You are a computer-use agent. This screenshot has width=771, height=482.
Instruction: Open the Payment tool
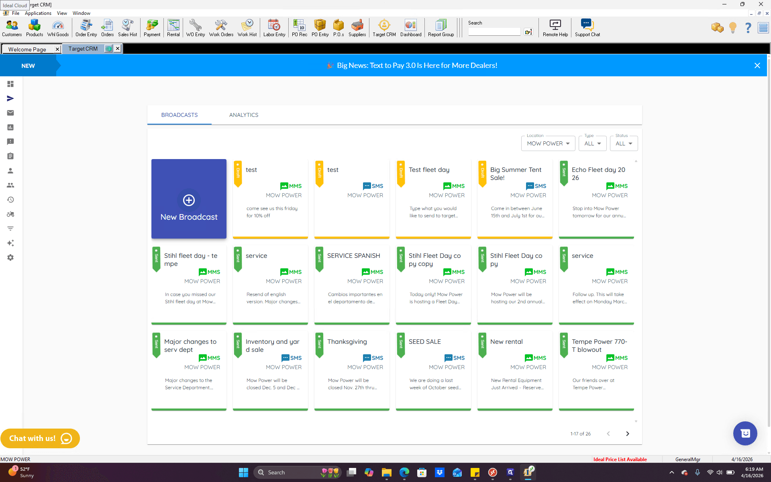click(x=152, y=28)
